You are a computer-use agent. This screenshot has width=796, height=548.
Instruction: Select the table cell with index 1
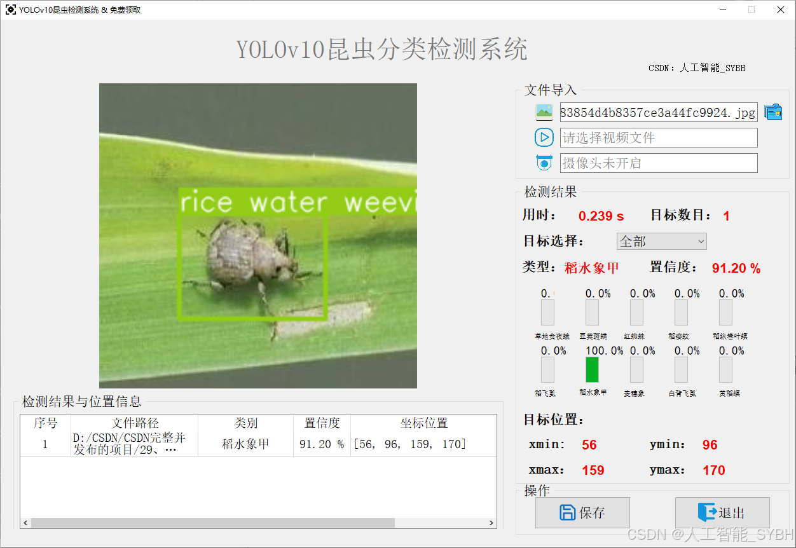click(x=46, y=444)
